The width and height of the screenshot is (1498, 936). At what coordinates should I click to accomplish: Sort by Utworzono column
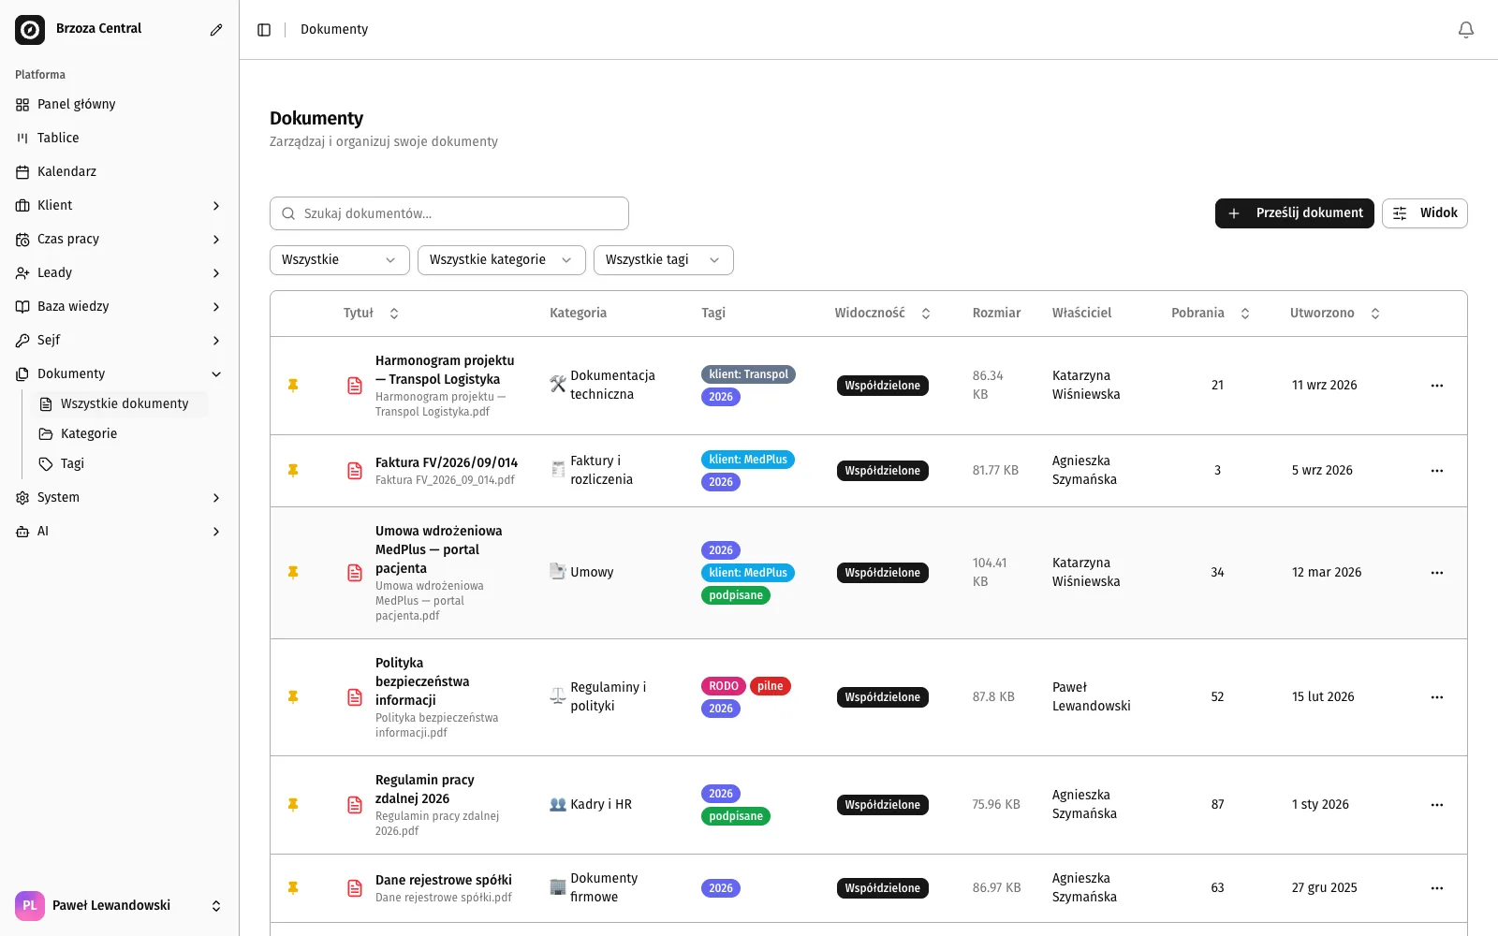[1335, 314]
